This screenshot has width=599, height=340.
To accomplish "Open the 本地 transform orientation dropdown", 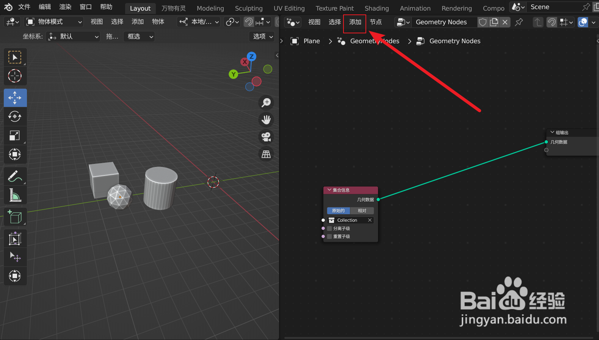I will click(199, 22).
